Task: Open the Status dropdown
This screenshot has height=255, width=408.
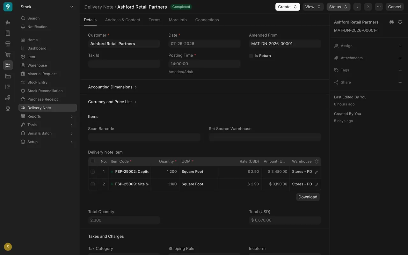Action: pos(338,7)
